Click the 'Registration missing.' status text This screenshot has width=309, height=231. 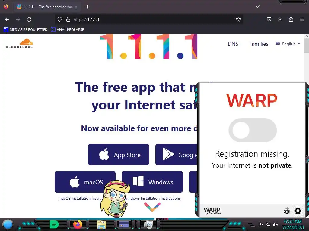point(252,154)
